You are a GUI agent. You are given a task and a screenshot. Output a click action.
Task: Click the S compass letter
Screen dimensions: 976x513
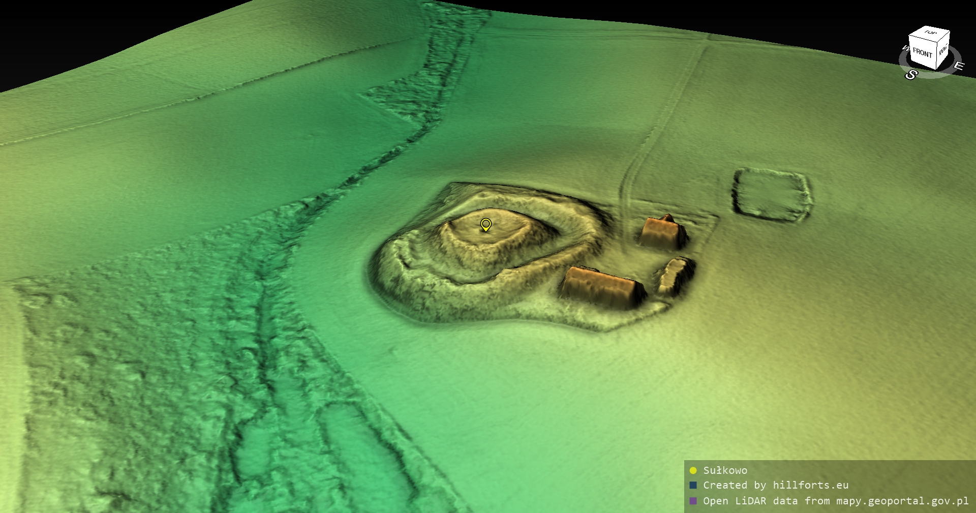click(x=911, y=75)
